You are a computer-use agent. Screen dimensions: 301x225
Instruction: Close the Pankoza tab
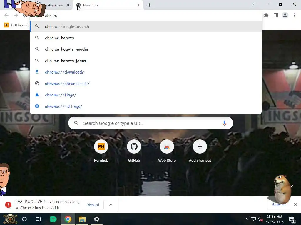(x=68, y=5)
